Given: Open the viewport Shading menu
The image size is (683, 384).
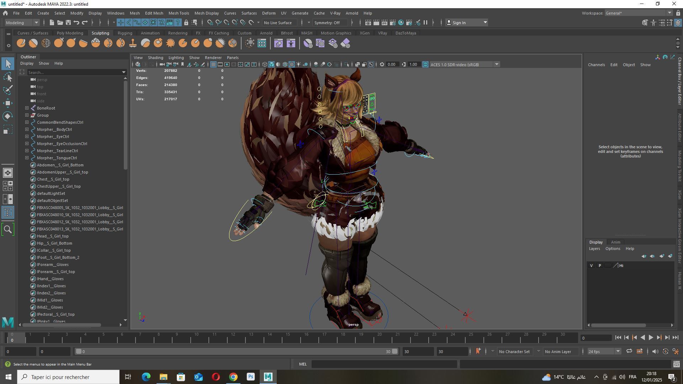Looking at the screenshot, I should (x=155, y=58).
